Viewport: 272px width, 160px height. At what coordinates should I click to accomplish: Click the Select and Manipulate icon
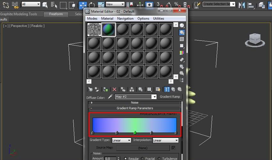tap(140, 5)
